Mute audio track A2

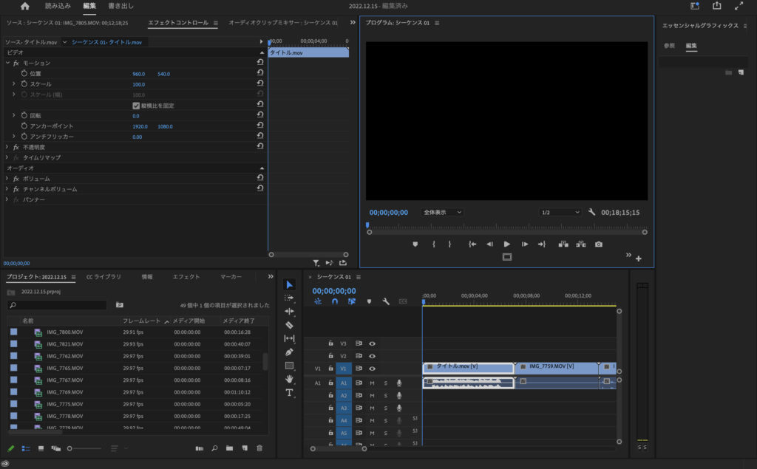(372, 396)
